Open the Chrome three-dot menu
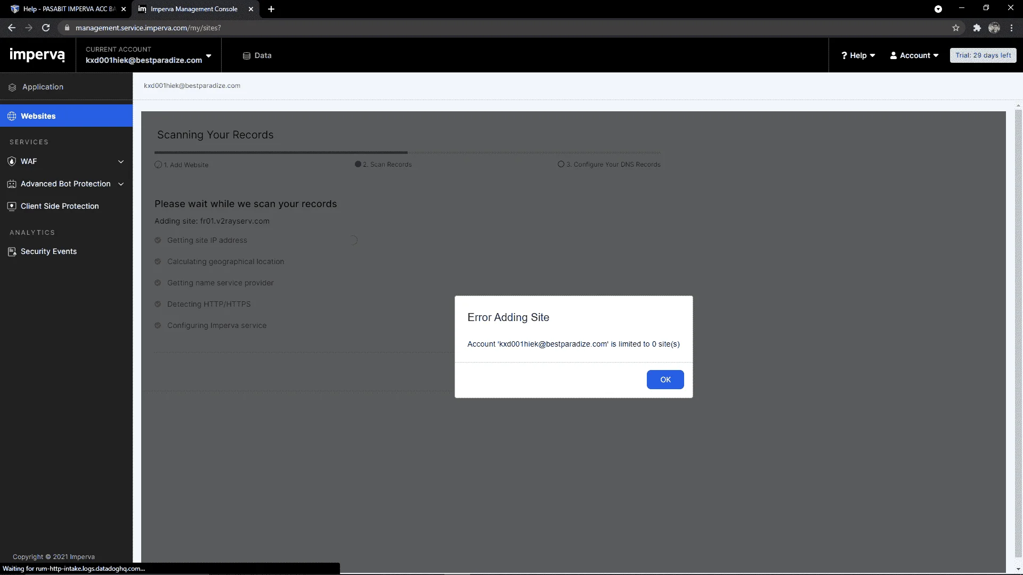Screen dimensions: 1023x575 [1011, 28]
